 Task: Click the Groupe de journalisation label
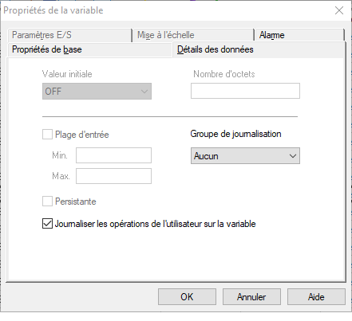coord(235,134)
